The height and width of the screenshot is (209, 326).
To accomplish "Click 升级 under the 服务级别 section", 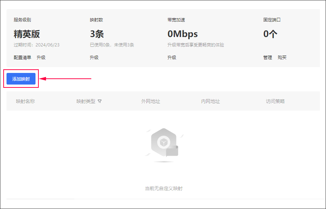I will point(41,57).
